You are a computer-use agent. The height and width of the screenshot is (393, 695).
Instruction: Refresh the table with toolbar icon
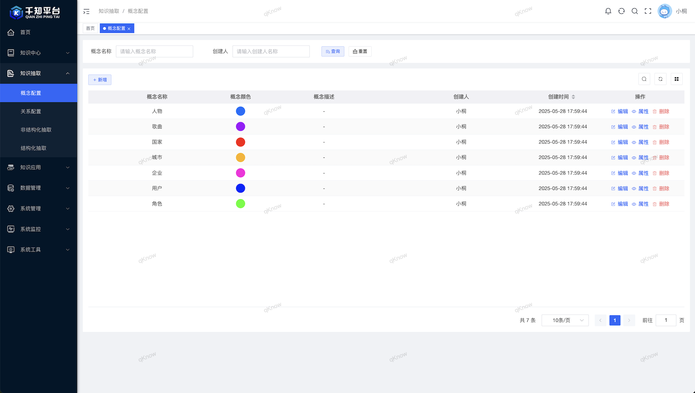pyautogui.click(x=660, y=79)
